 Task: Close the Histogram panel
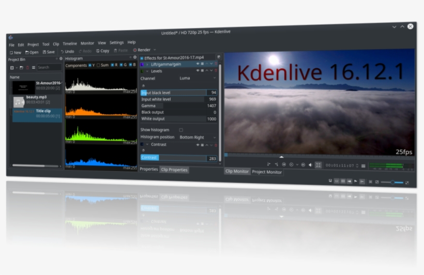[135, 57]
